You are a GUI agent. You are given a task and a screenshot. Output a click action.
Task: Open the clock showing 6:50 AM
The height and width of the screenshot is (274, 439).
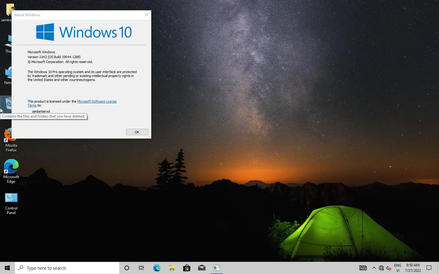coord(413,268)
